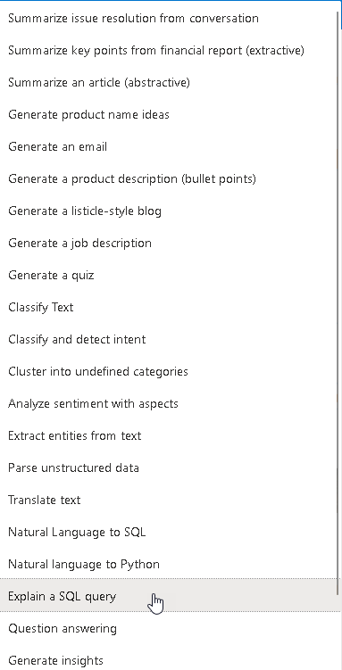The height and width of the screenshot is (670, 342).
Task: Select Generate a listicle-style blog
Action: 169,211
